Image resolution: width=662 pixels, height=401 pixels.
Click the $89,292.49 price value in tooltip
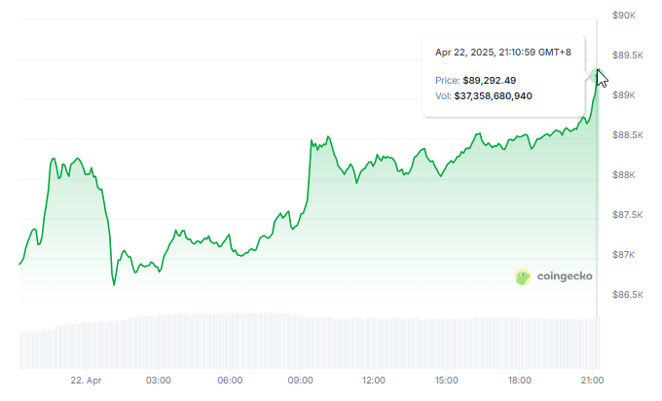(489, 80)
